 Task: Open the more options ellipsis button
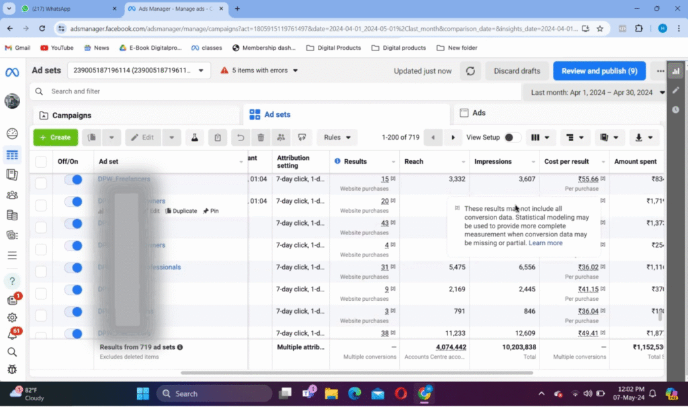click(660, 71)
